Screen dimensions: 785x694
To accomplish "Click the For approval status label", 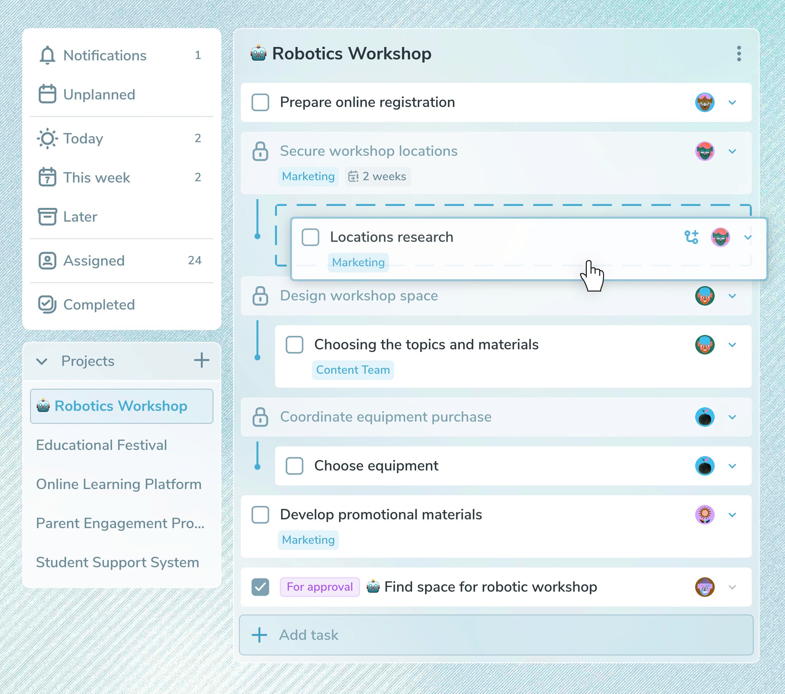I will pos(320,587).
